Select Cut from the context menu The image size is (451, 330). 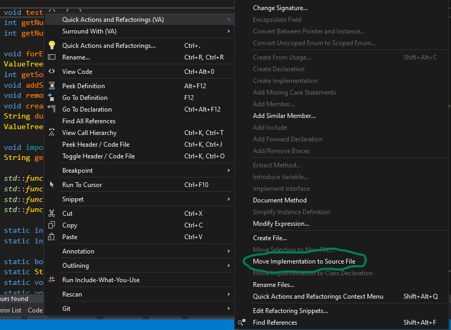point(67,214)
